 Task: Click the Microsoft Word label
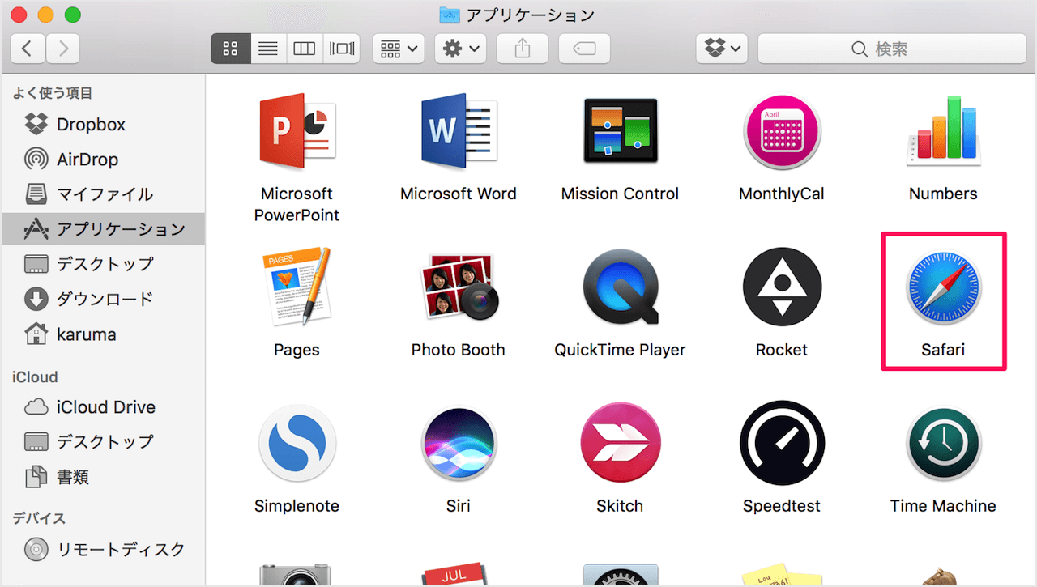tap(459, 194)
